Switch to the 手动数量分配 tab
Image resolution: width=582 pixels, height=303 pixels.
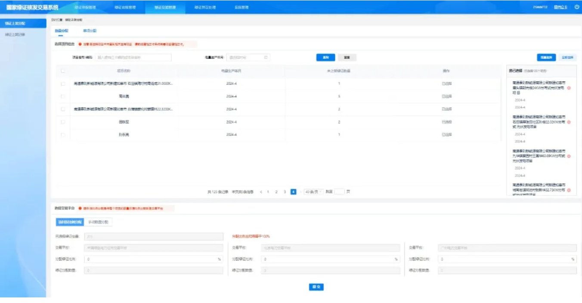[x=98, y=222]
